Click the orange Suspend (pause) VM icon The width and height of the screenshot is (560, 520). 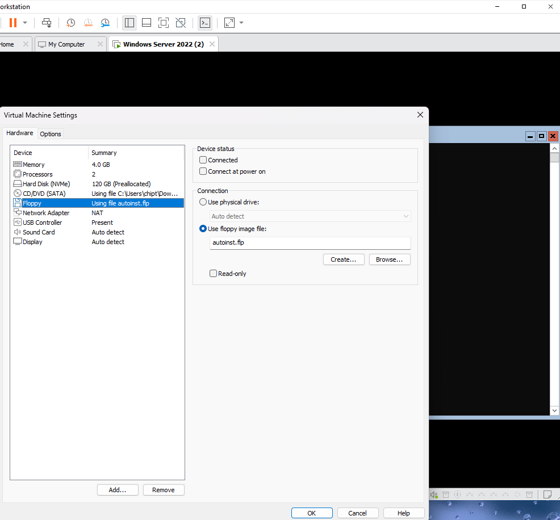tap(12, 23)
